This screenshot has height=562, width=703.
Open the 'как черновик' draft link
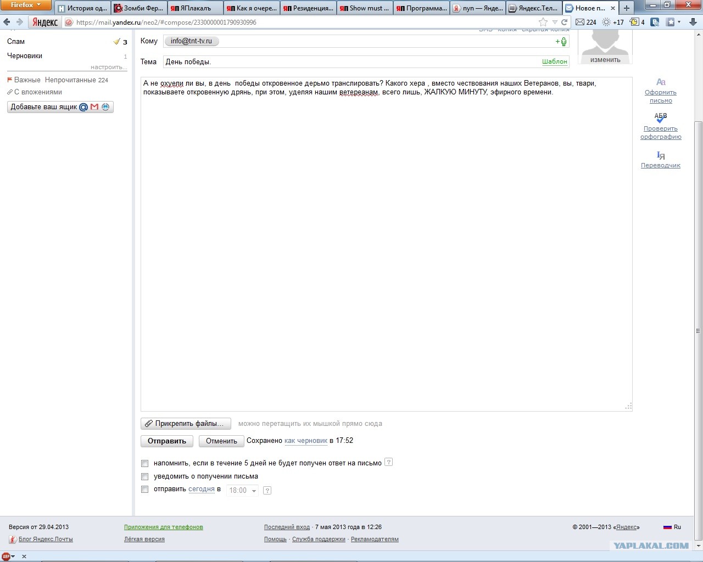[x=306, y=441]
